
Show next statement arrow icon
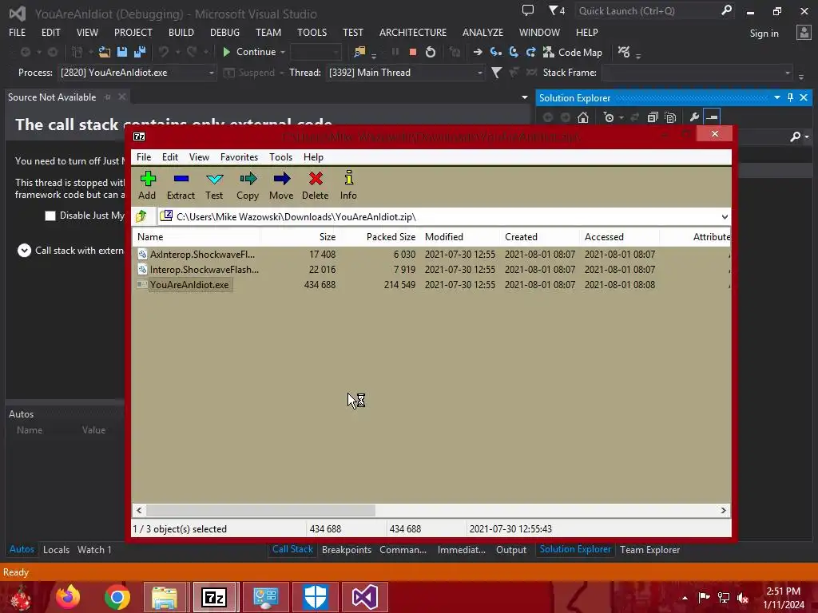478,52
